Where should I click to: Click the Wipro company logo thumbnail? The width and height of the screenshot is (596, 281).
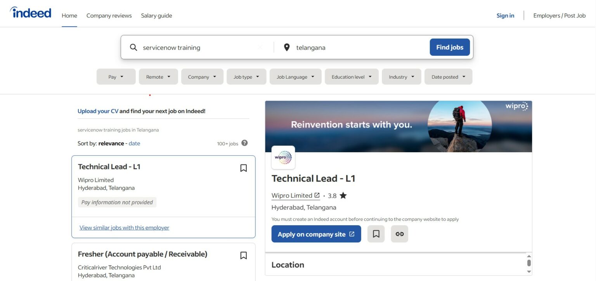pos(283,157)
